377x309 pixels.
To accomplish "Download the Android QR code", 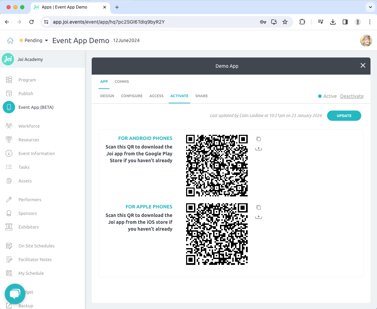I will 259,149.
